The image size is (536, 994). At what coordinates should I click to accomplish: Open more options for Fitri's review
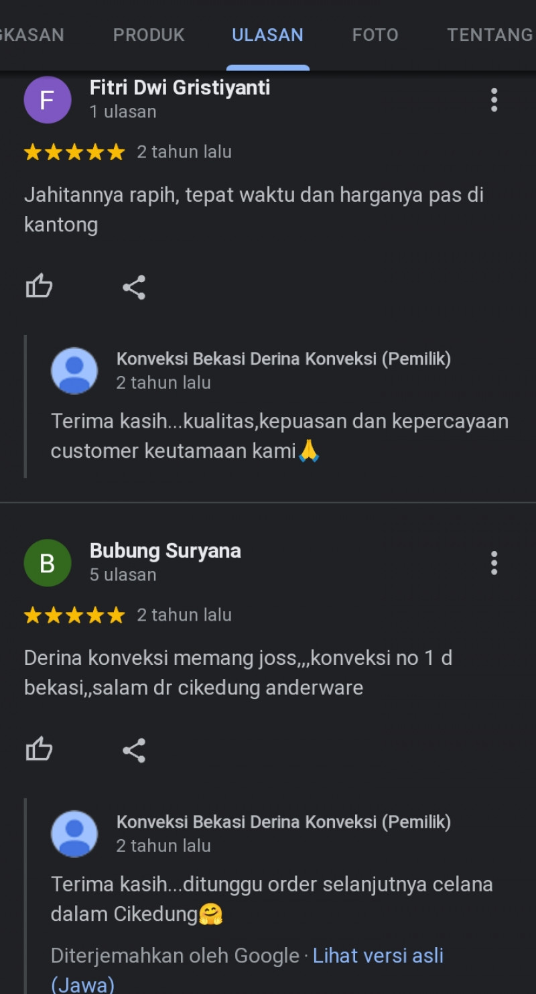494,100
